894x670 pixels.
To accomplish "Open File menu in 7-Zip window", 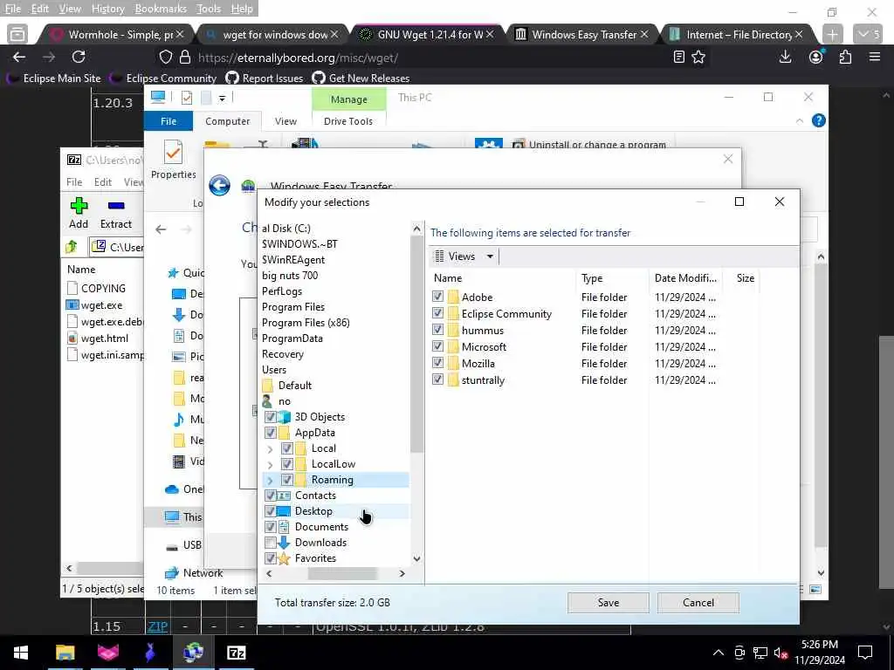I will [x=74, y=181].
